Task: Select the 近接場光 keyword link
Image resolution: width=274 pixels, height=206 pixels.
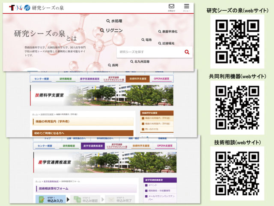Action: pyautogui.click(x=166, y=43)
